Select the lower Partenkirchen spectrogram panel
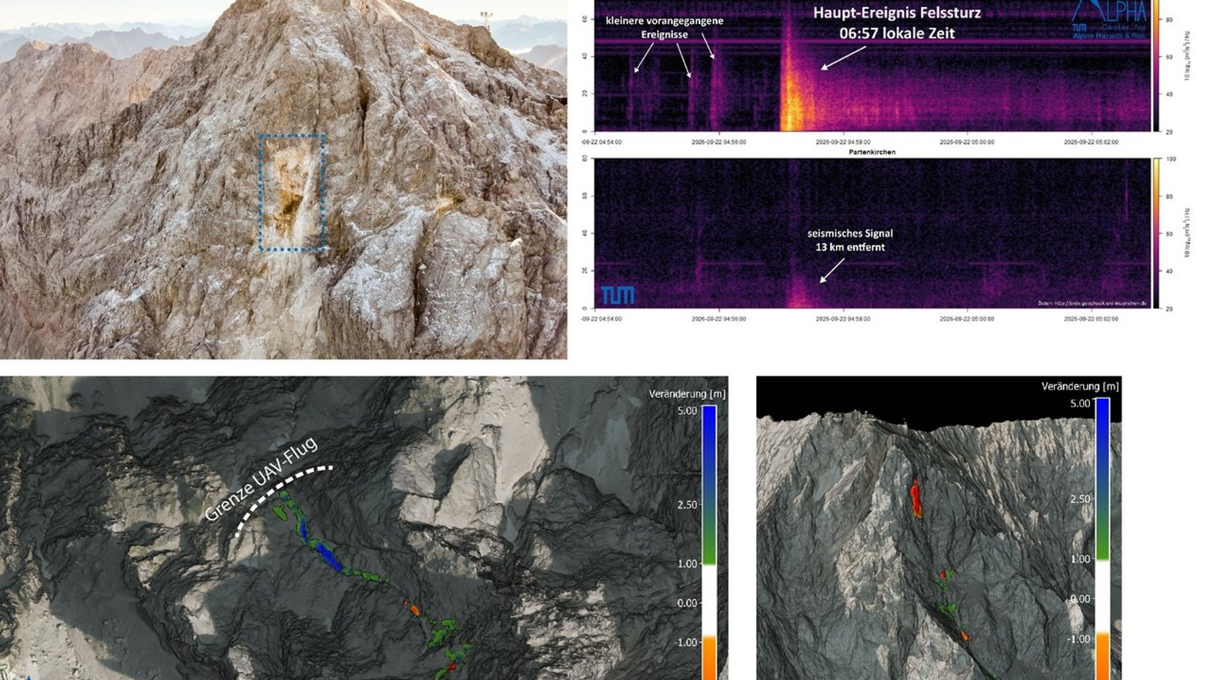The width and height of the screenshot is (1208, 680). (x=872, y=233)
